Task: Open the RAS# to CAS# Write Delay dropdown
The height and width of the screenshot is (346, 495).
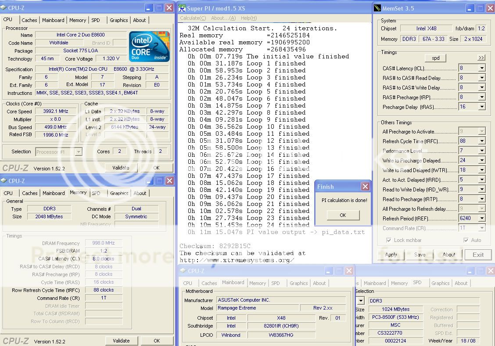Action: 482,87
